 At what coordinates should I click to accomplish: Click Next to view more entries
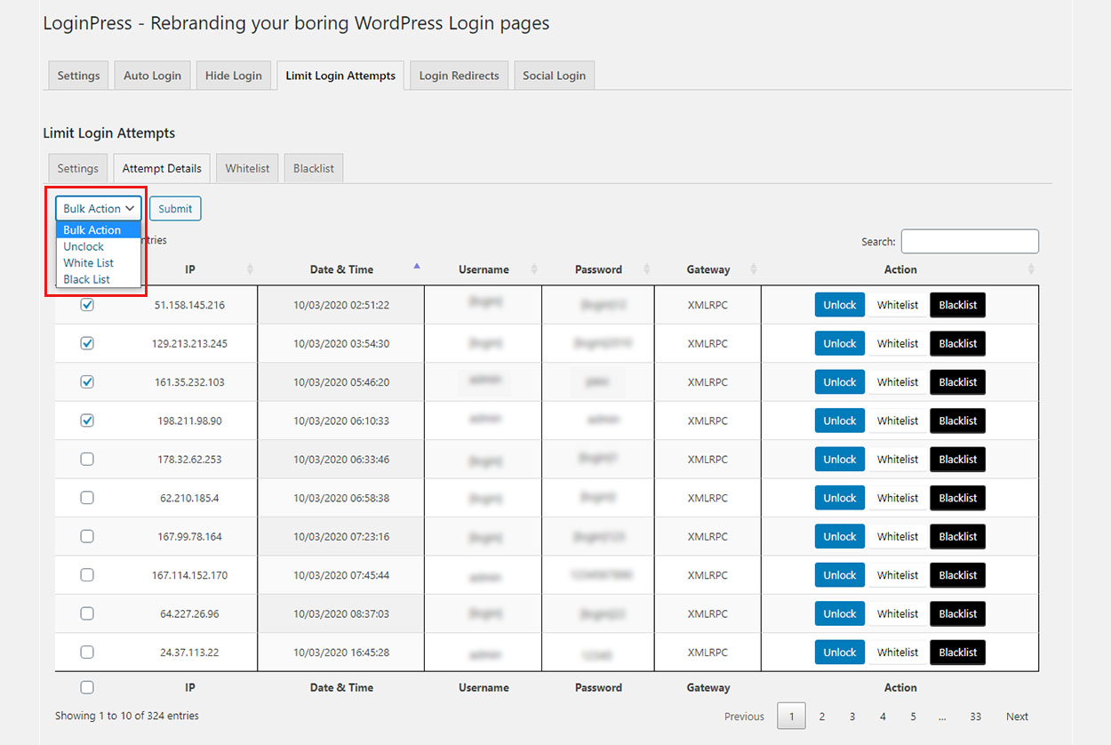point(1018,717)
